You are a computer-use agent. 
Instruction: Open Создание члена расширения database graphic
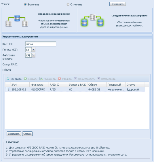92,20
